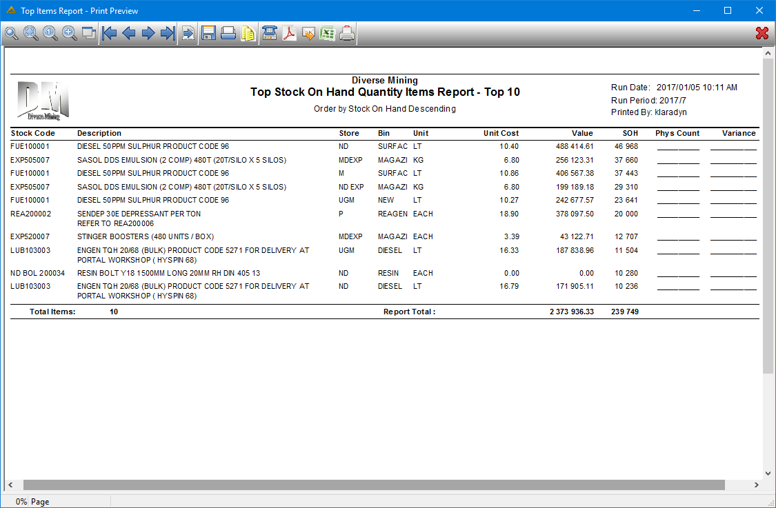
Task: Close preview with the red X icon
Action: click(x=762, y=33)
